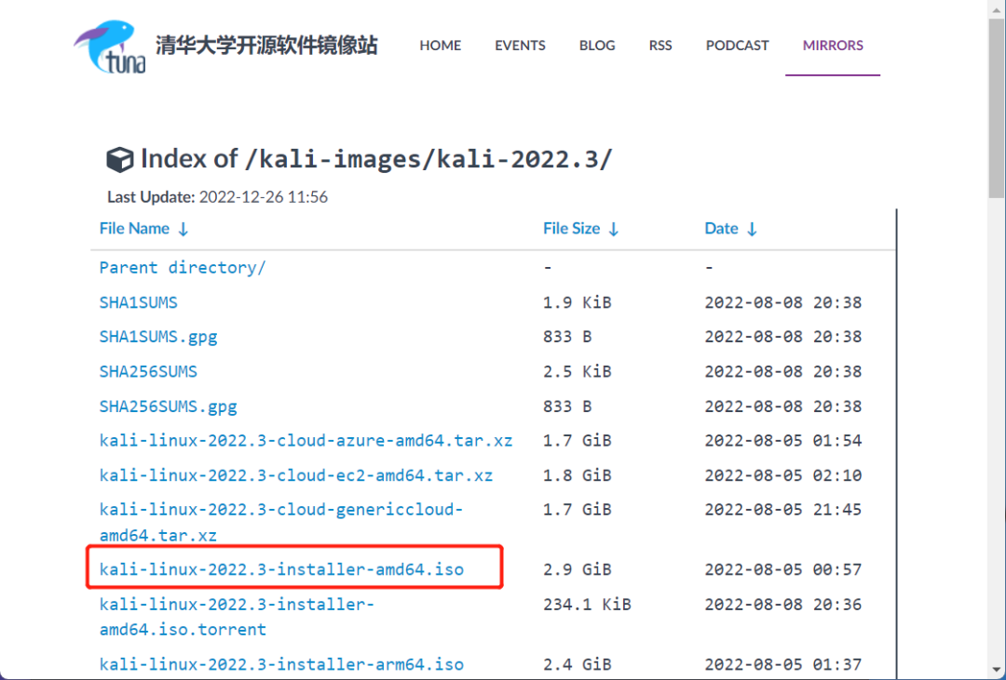Open the HOME menu item
Viewport: 1006px width, 680px height.
(440, 46)
